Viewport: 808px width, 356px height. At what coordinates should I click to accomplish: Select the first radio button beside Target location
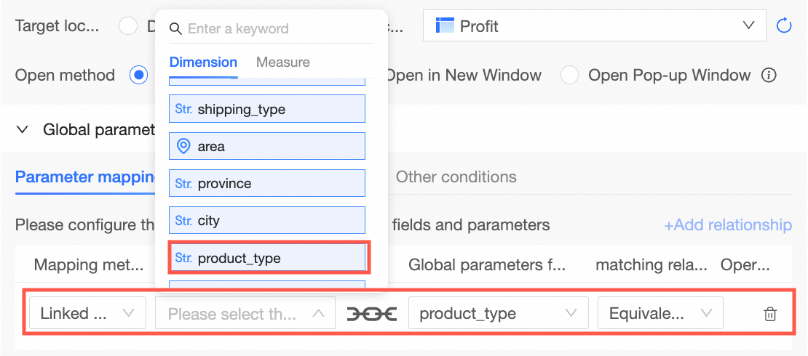pos(128,26)
